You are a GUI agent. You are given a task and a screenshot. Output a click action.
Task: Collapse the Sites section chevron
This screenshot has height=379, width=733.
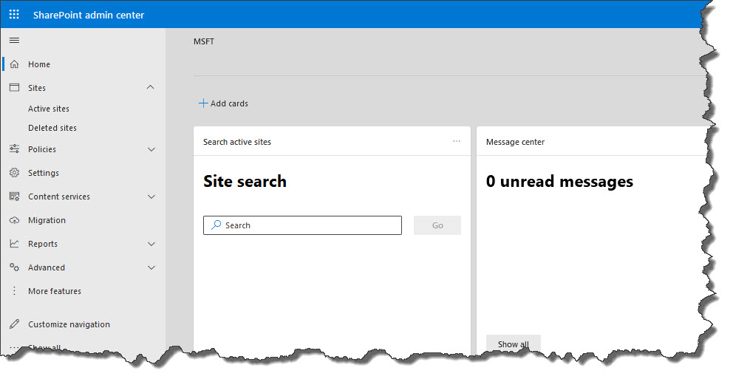click(x=151, y=87)
